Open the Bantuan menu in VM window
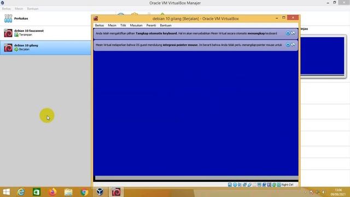The height and width of the screenshot is (197, 350). [x=166, y=25]
